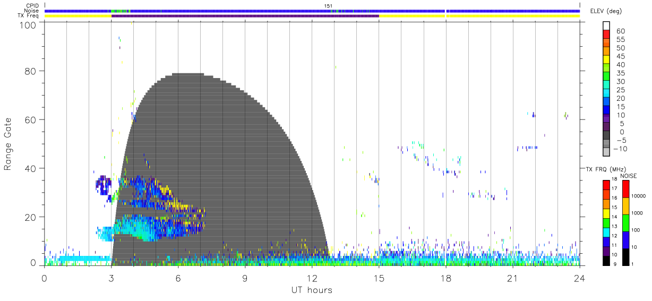Click Range Gate tick label '20'
Viewport: 652px width, 301px height.
[30, 217]
